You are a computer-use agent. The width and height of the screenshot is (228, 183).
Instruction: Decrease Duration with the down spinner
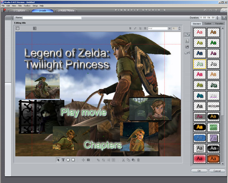pyautogui.click(x=217, y=19)
